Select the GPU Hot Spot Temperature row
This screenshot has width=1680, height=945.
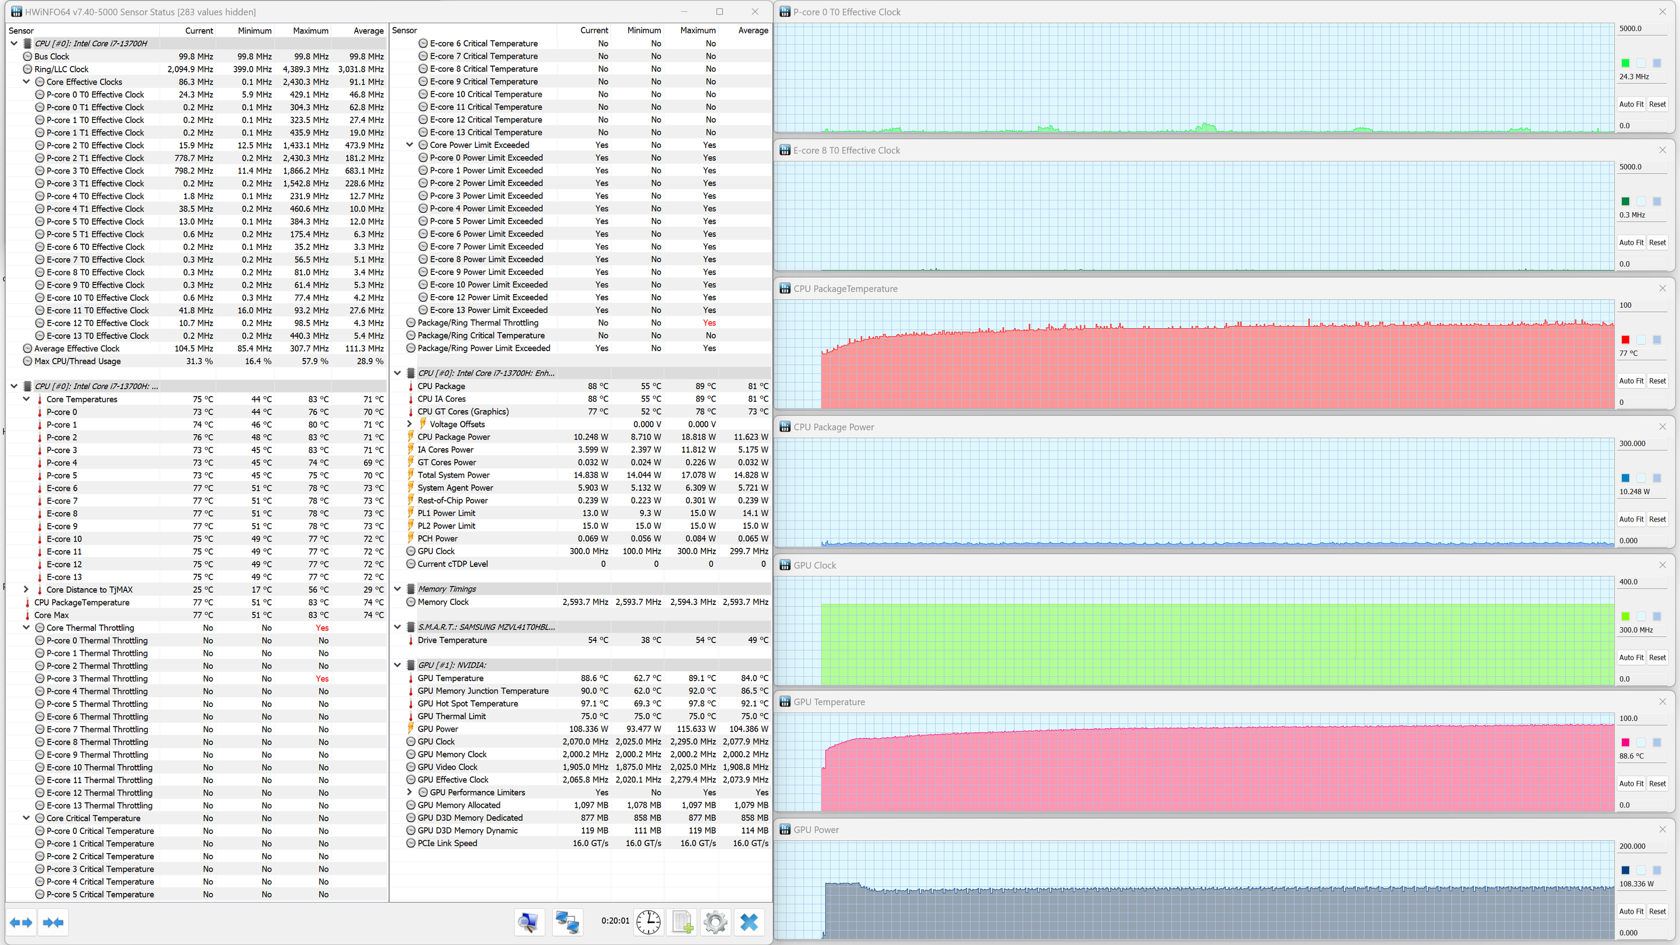click(x=468, y=704)
